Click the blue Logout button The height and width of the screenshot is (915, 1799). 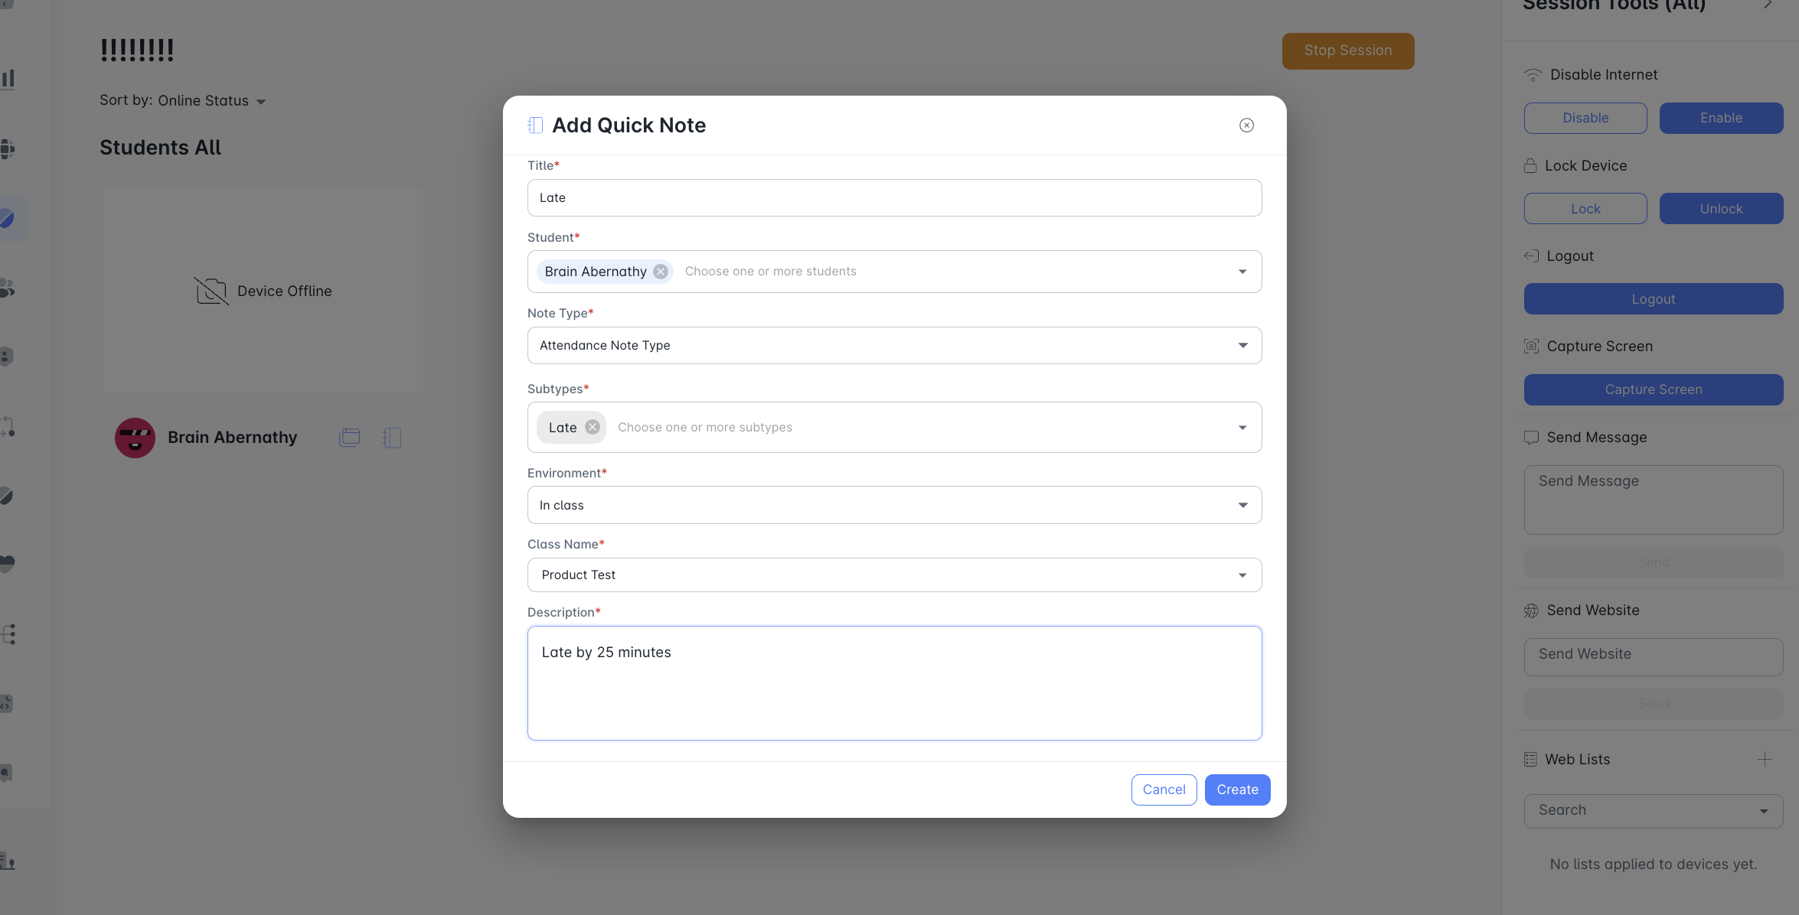[x=1654, y=299]
